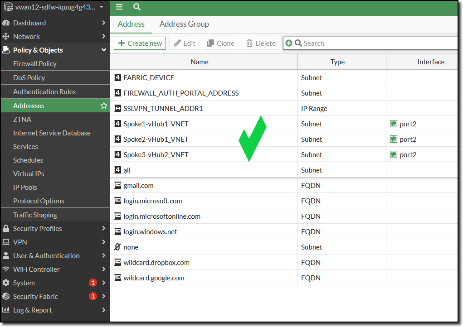Select the FIREWALL_AUTH_PORTAL_ADDRESS row
463x327 pixels.
(284, 93)
